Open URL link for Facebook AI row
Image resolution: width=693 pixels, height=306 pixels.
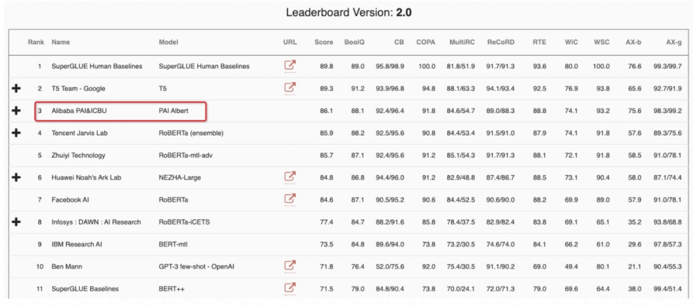290,199
